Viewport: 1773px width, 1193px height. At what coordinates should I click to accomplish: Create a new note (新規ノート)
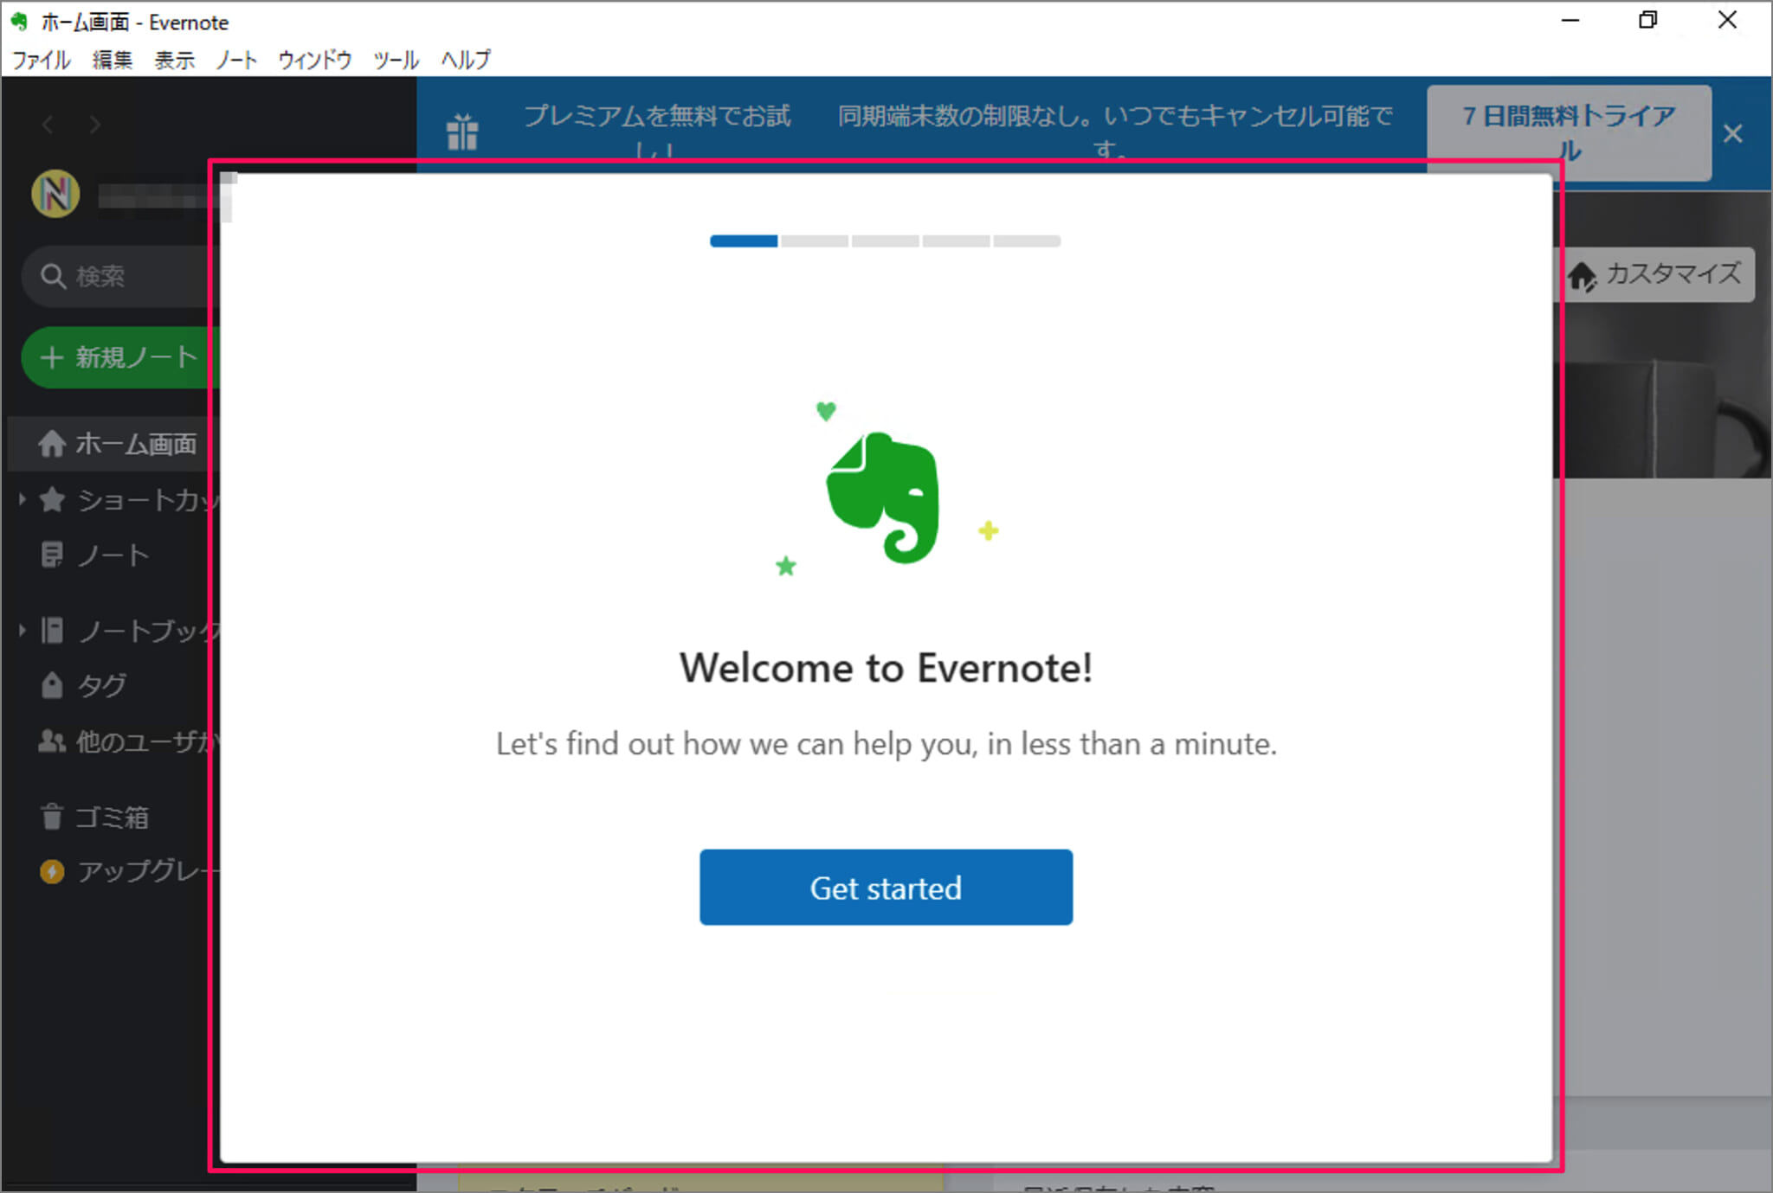click(119, 356)
